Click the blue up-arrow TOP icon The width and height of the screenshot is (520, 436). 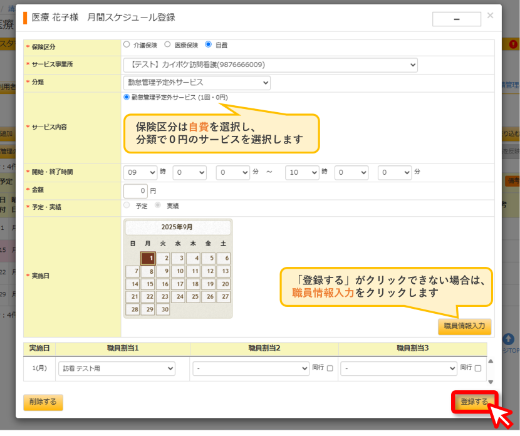point(508,339)
